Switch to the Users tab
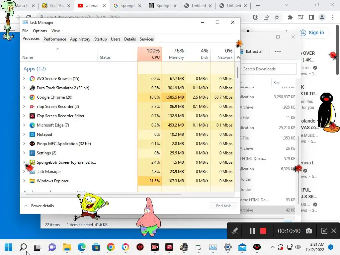This screenshot has width=340, height=255. (x=115, y=39)
